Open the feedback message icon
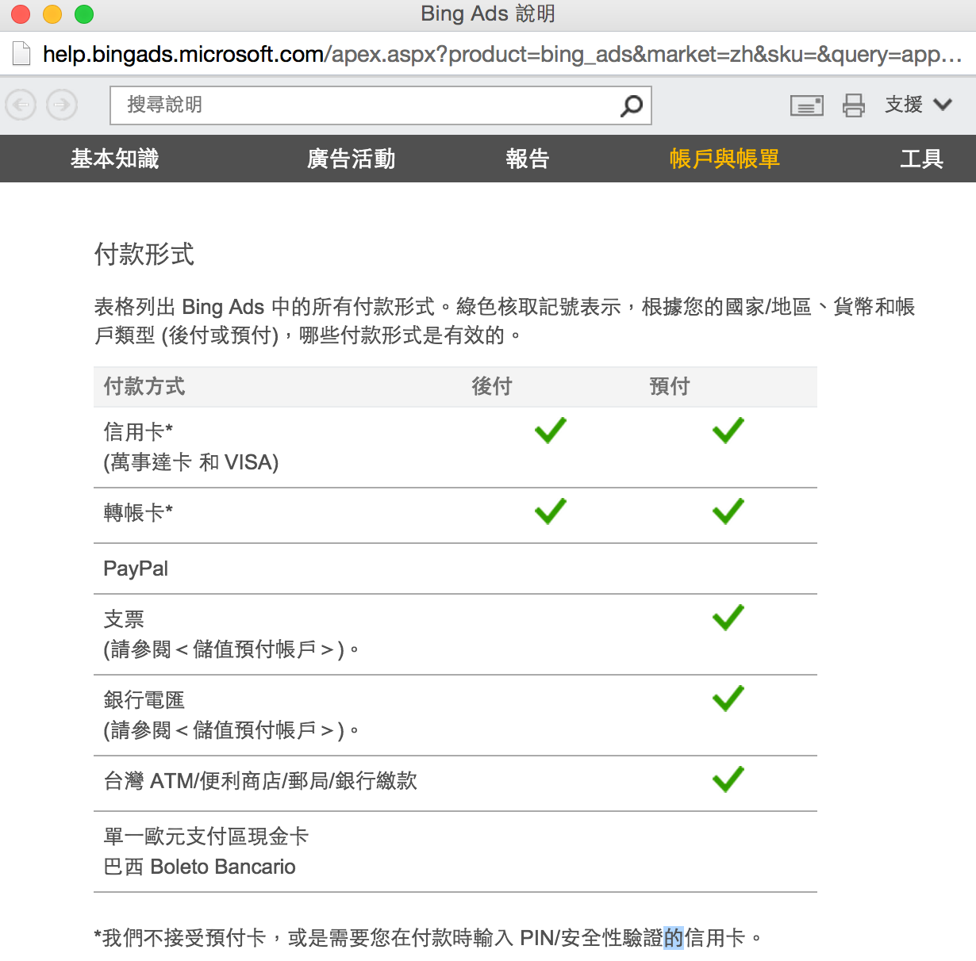 [807, 105]
